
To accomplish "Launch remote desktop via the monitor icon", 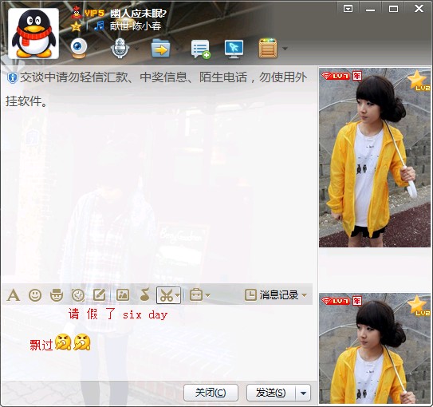I will point(234,49).
